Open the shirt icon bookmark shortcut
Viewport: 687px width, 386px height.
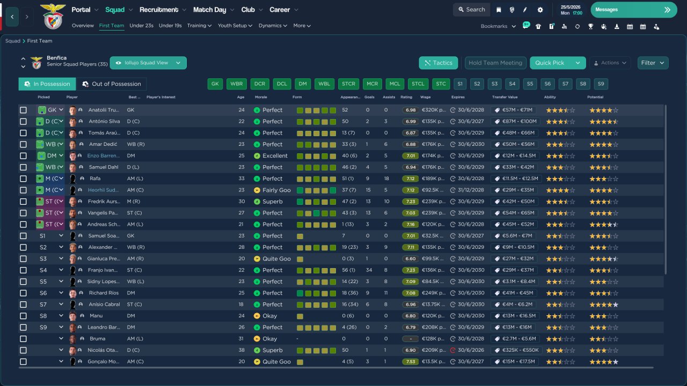pos(538,26)
